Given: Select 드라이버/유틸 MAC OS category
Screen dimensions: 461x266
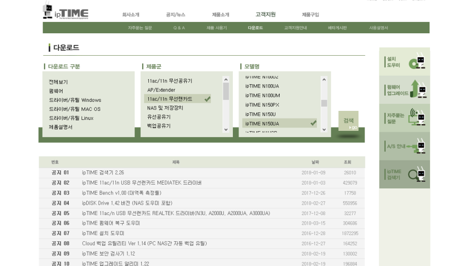Looking at the screenshot, I should coord(74,109).
